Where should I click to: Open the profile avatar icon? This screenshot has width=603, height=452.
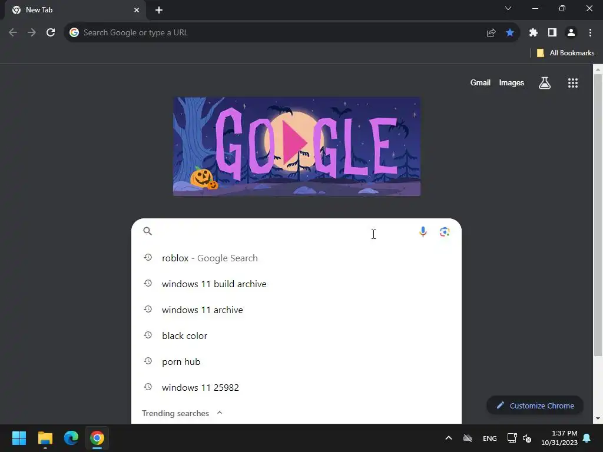571,33
